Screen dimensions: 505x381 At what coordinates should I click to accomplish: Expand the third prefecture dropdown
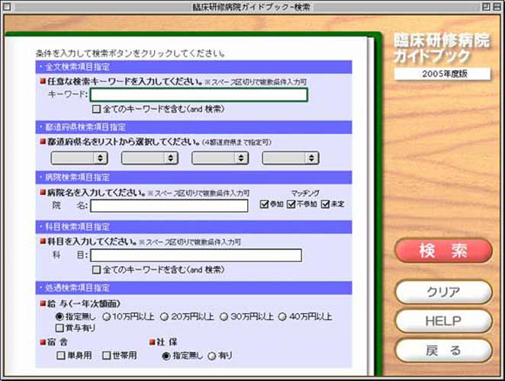220,158
